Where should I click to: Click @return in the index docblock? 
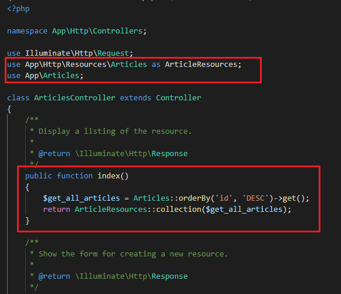click(x=55, y=154)
